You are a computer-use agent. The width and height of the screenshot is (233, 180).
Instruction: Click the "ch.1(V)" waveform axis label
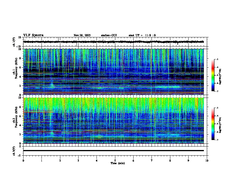click(14, 42)
